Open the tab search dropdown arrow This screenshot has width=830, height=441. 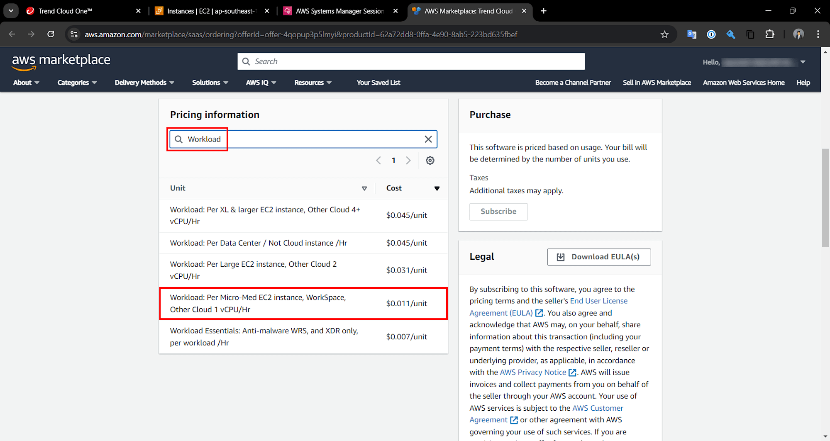(x=11, y=11)
